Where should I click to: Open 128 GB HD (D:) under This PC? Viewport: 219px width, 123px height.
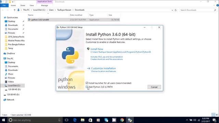(14, 90)
